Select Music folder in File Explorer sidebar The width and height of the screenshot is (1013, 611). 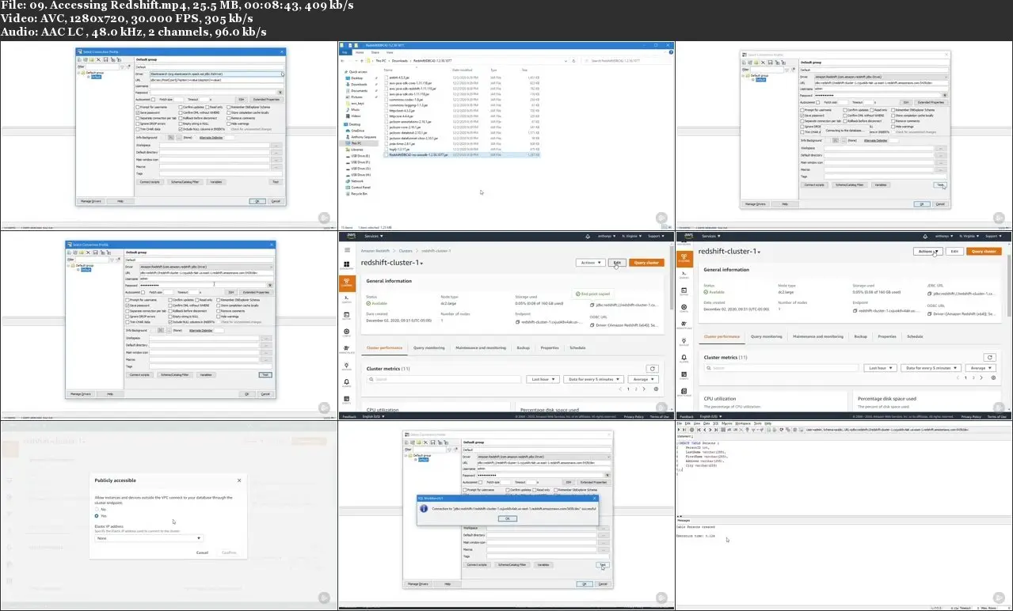point(355,110)
